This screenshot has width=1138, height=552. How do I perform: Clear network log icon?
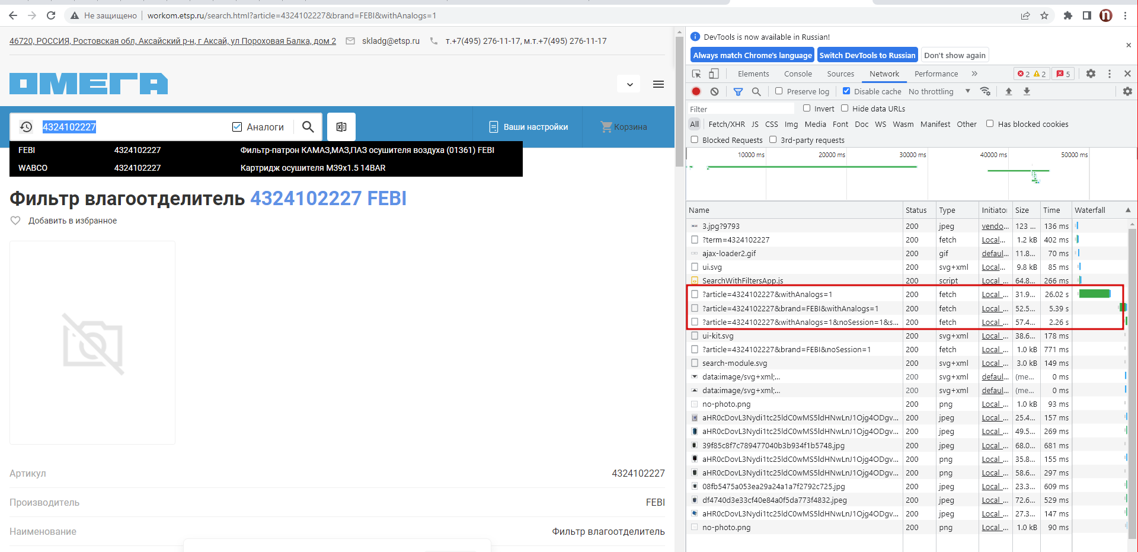715,91
